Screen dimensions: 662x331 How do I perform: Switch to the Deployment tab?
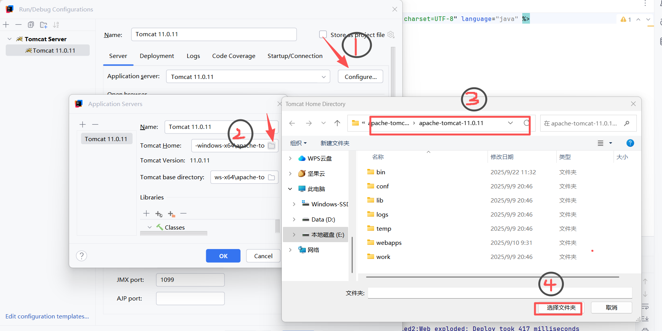[x=157, y=56]
